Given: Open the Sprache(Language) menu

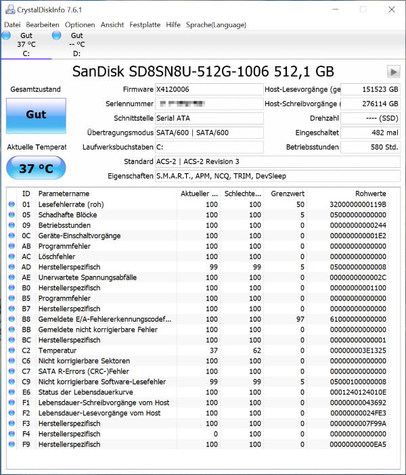Looking at the screenshot, I should [216, 25].
